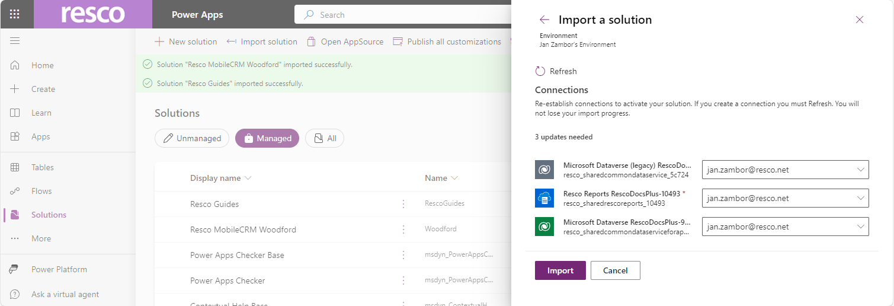
Task: Filter solutions by Unmanaged
Action: [192, 138]
